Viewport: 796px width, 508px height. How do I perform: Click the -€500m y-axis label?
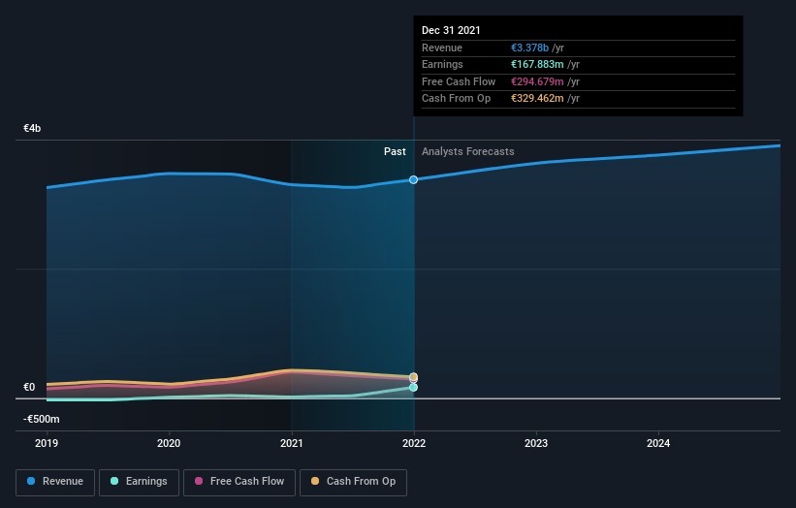(41, 419)
